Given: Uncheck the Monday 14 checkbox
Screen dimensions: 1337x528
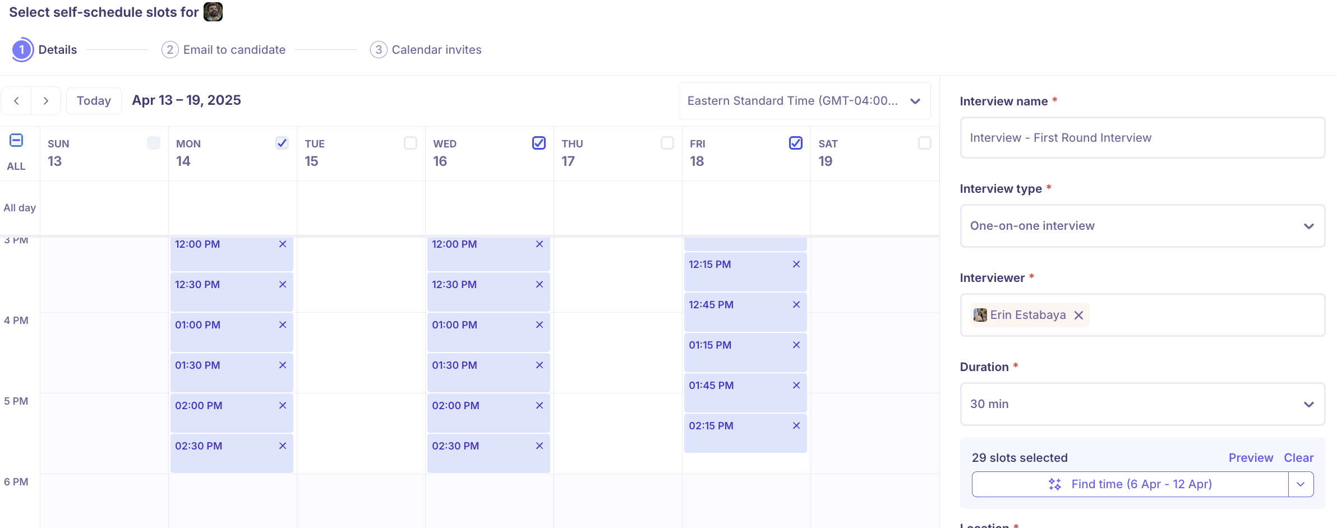Looking at the screenshot, I should coord(282,143).
